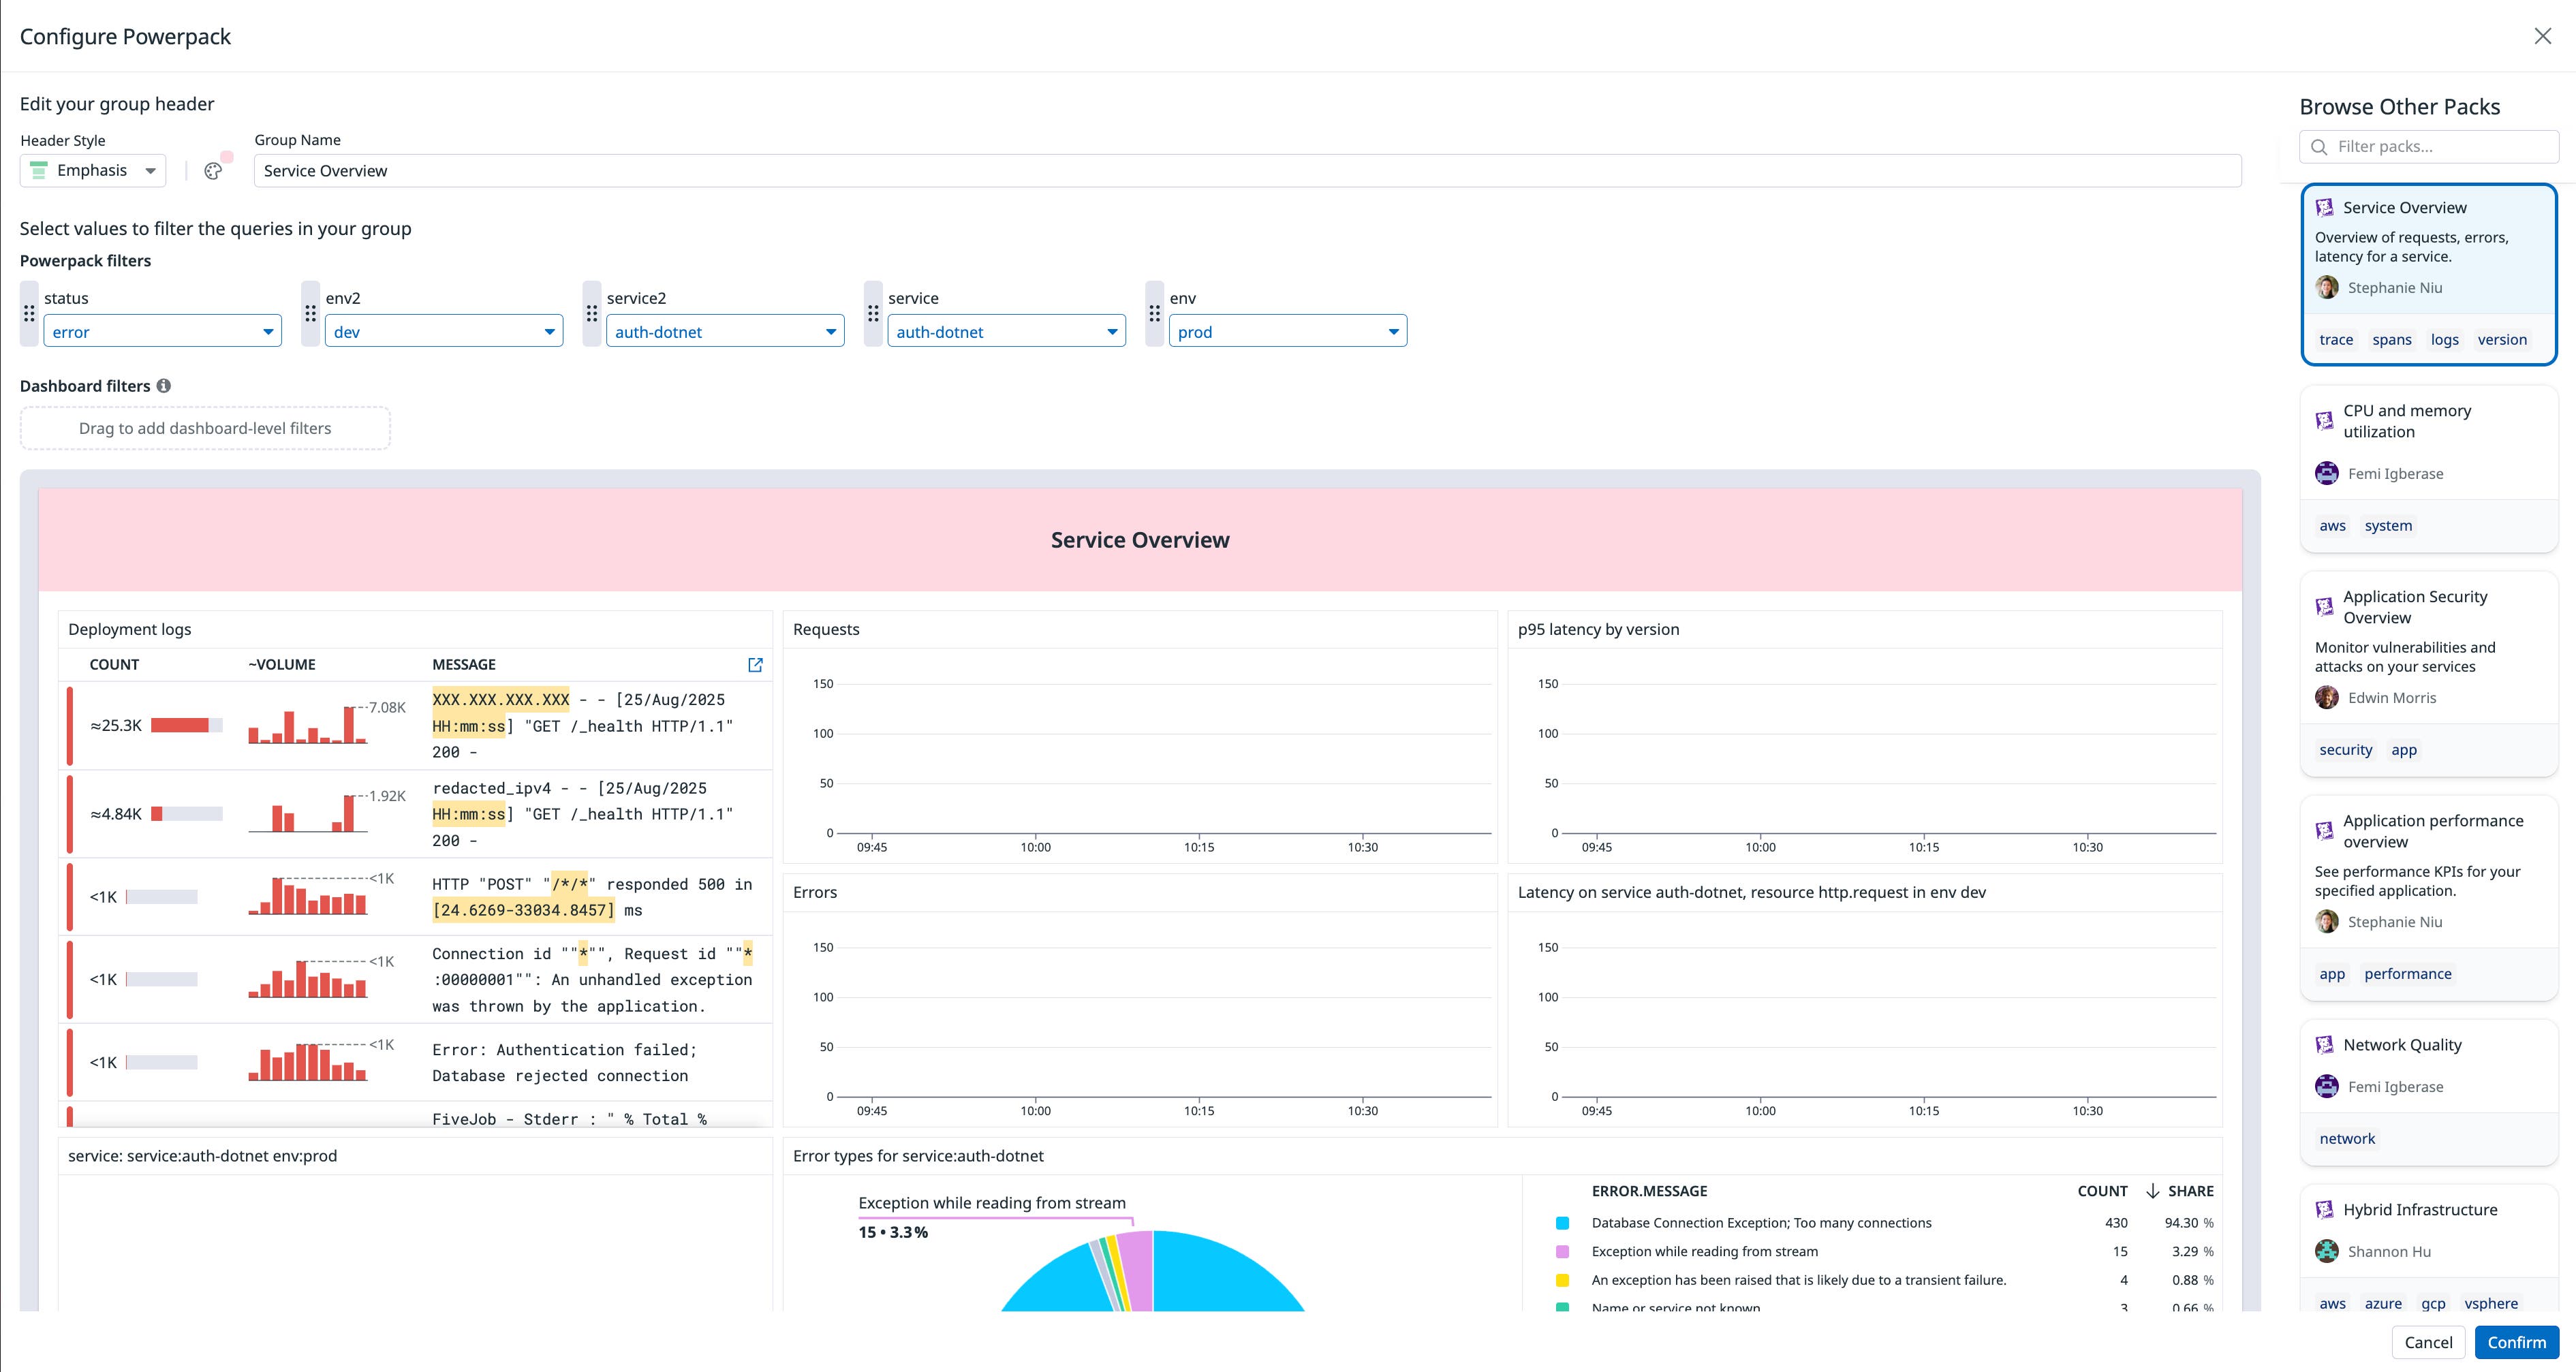Click the search icon in Filter packs
Screen dimensions: 2576x1372
[x=2319, y=147]
